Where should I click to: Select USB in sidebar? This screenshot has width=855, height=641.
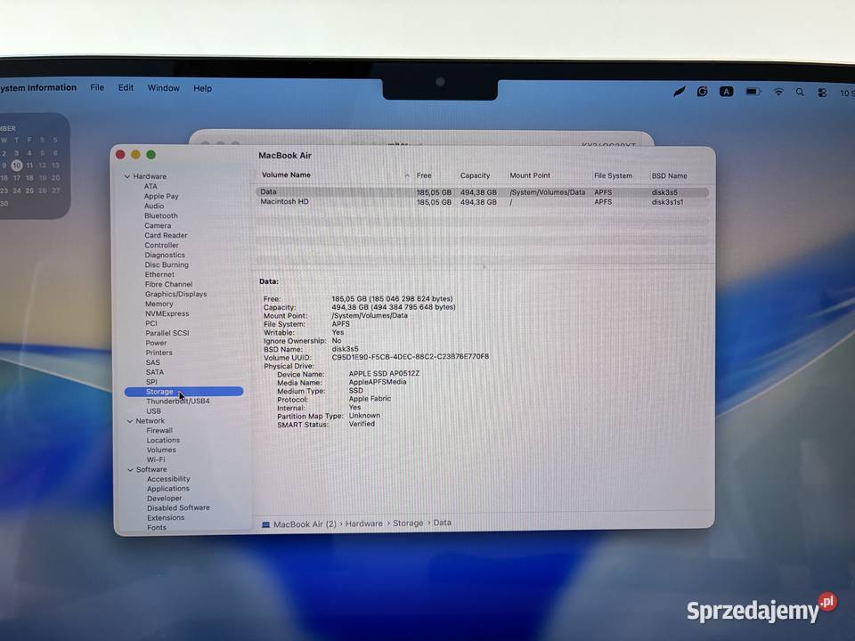click(x=153, y=411)
